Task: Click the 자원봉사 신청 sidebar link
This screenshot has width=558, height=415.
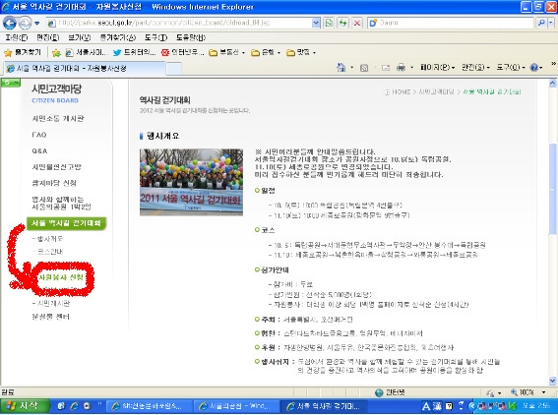Action: (61, 277)
